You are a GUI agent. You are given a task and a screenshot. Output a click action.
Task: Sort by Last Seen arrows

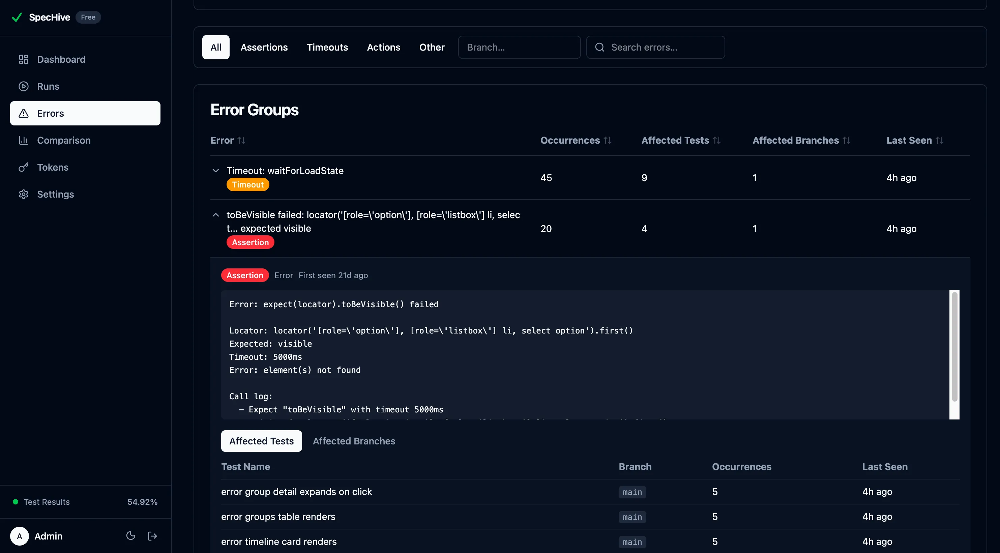[939, 141]
